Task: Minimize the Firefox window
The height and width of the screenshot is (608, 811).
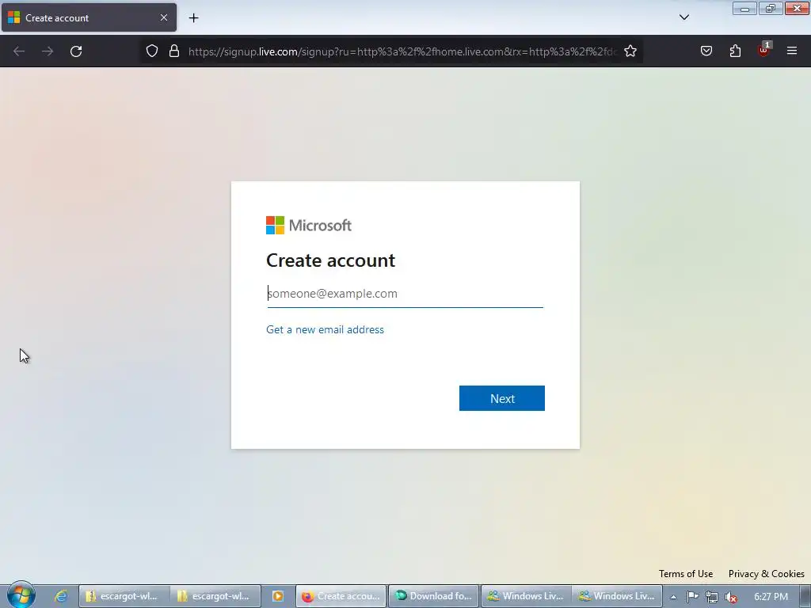Action: [744, 8]
